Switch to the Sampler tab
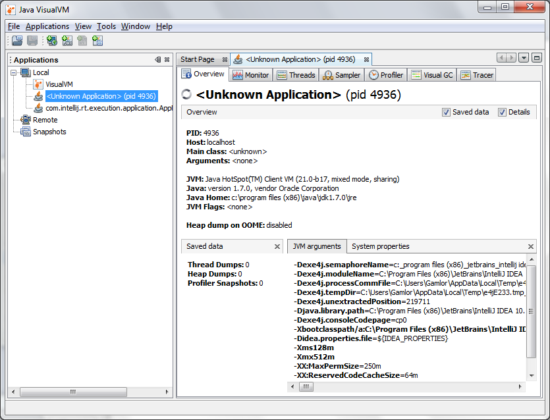 pyautogui.click(x=342, y=75)
